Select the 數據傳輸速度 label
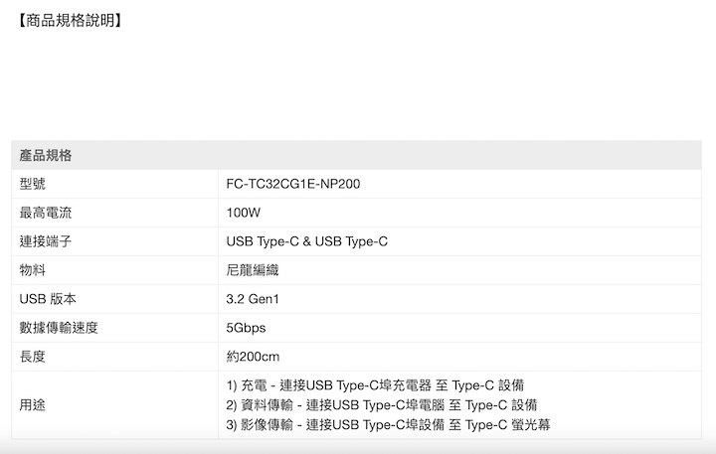 pos(59,328)
